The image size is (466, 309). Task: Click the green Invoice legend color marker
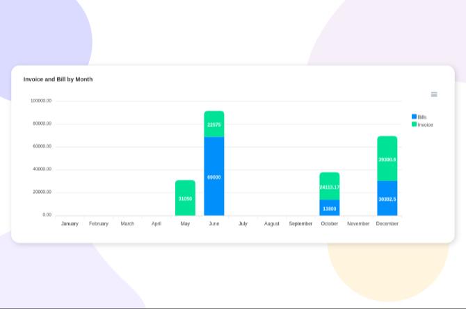(415, 124)
